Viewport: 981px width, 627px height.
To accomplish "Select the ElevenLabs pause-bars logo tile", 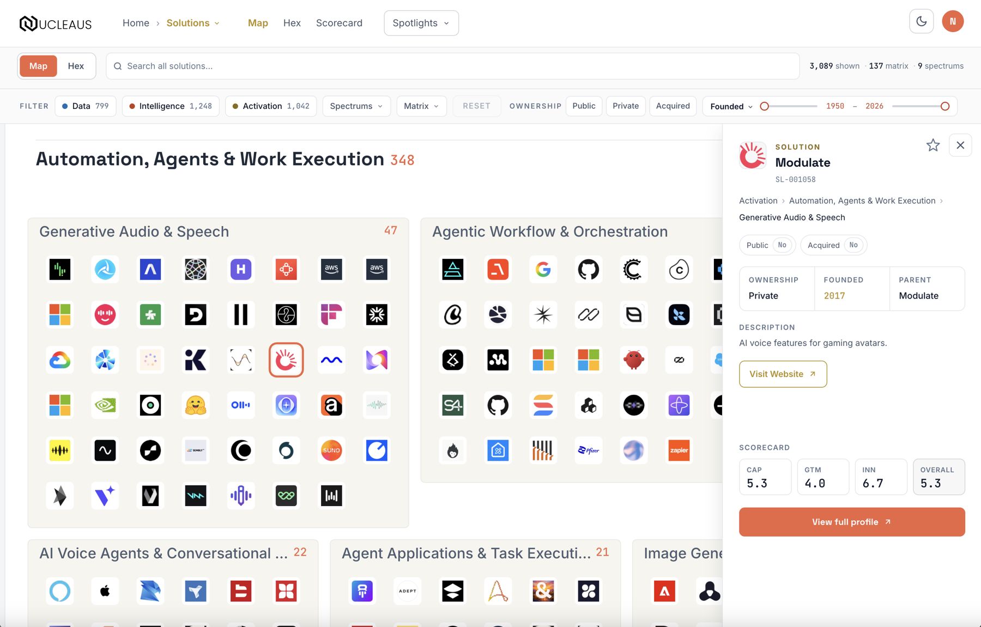I will pos(241,314).
